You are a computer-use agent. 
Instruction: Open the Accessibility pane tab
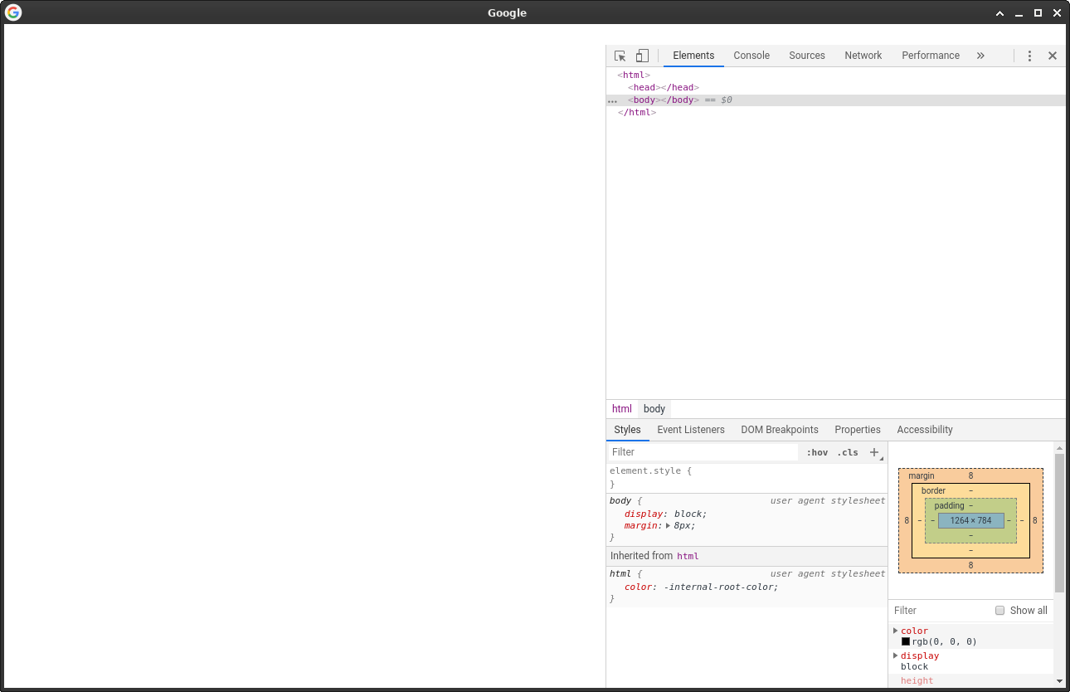(924, 429)
